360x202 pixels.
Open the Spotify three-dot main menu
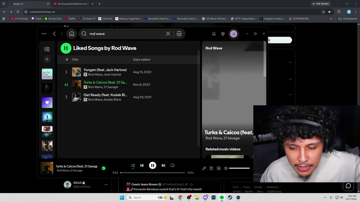point(44,34)
